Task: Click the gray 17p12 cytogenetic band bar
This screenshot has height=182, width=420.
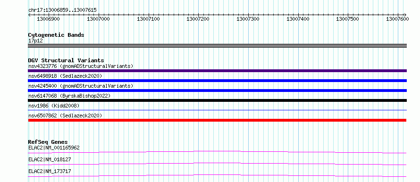Action: [217, 46]
